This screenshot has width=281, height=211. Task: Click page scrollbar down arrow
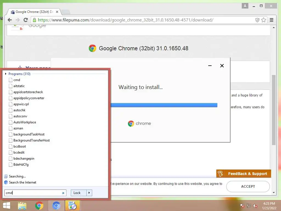point(274,193)
